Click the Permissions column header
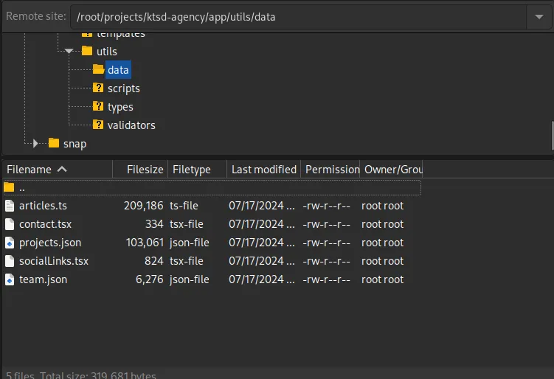554x379 pixels. [331, 169]
